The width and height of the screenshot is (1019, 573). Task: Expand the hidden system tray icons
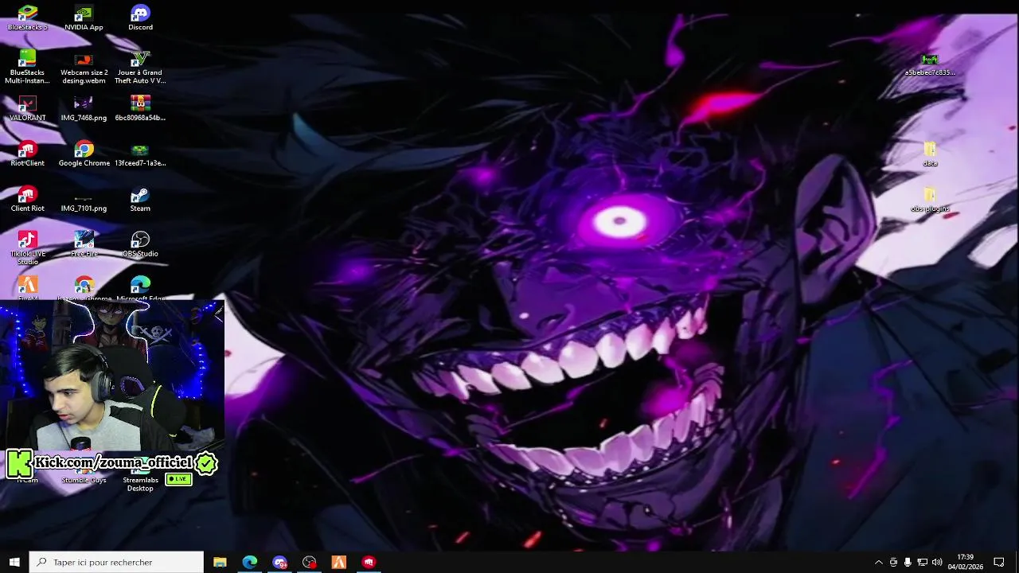pos(878,562)
